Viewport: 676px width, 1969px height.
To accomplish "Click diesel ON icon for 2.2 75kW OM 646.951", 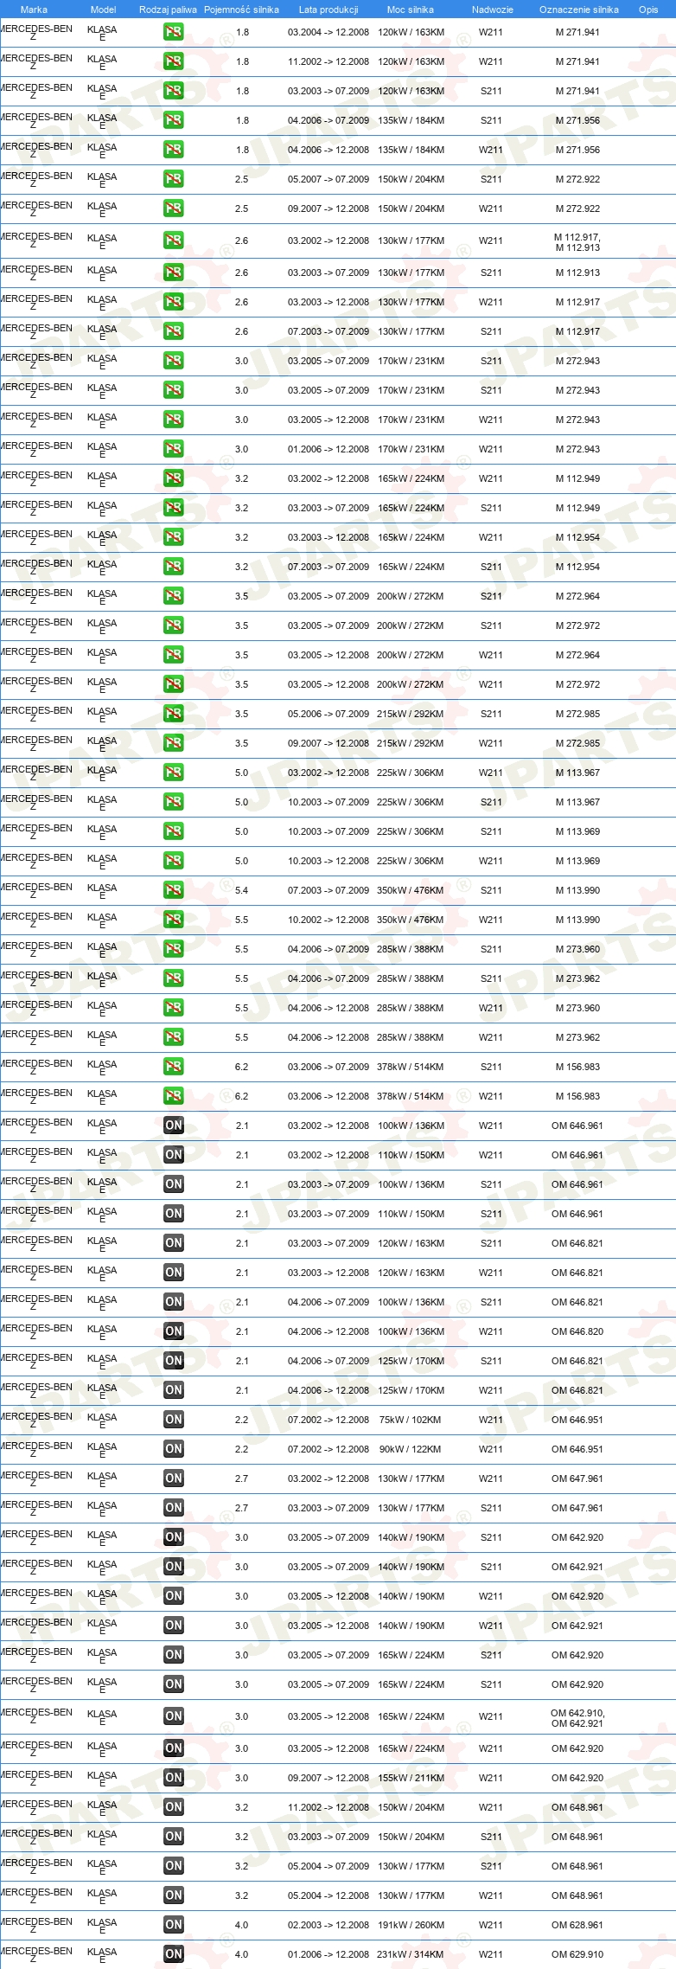I will point(174,1420).
